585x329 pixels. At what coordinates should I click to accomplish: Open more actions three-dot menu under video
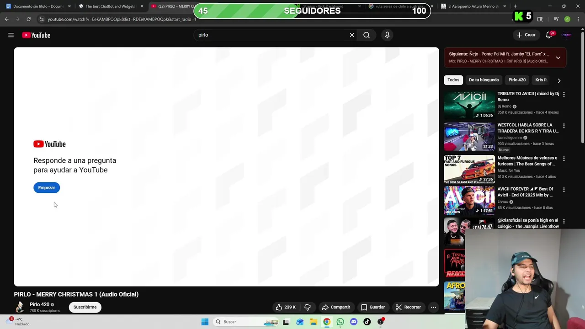433,307
